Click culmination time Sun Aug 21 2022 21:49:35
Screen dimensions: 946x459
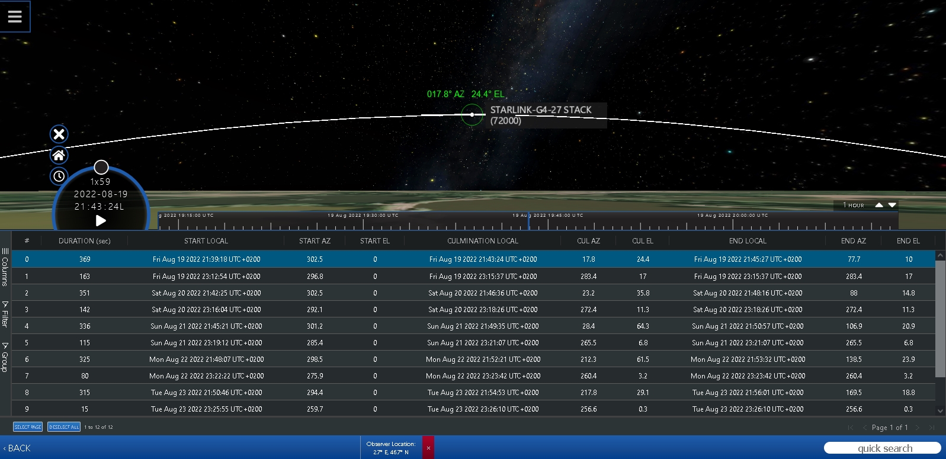pyautogui.click(x=483, y=326)
